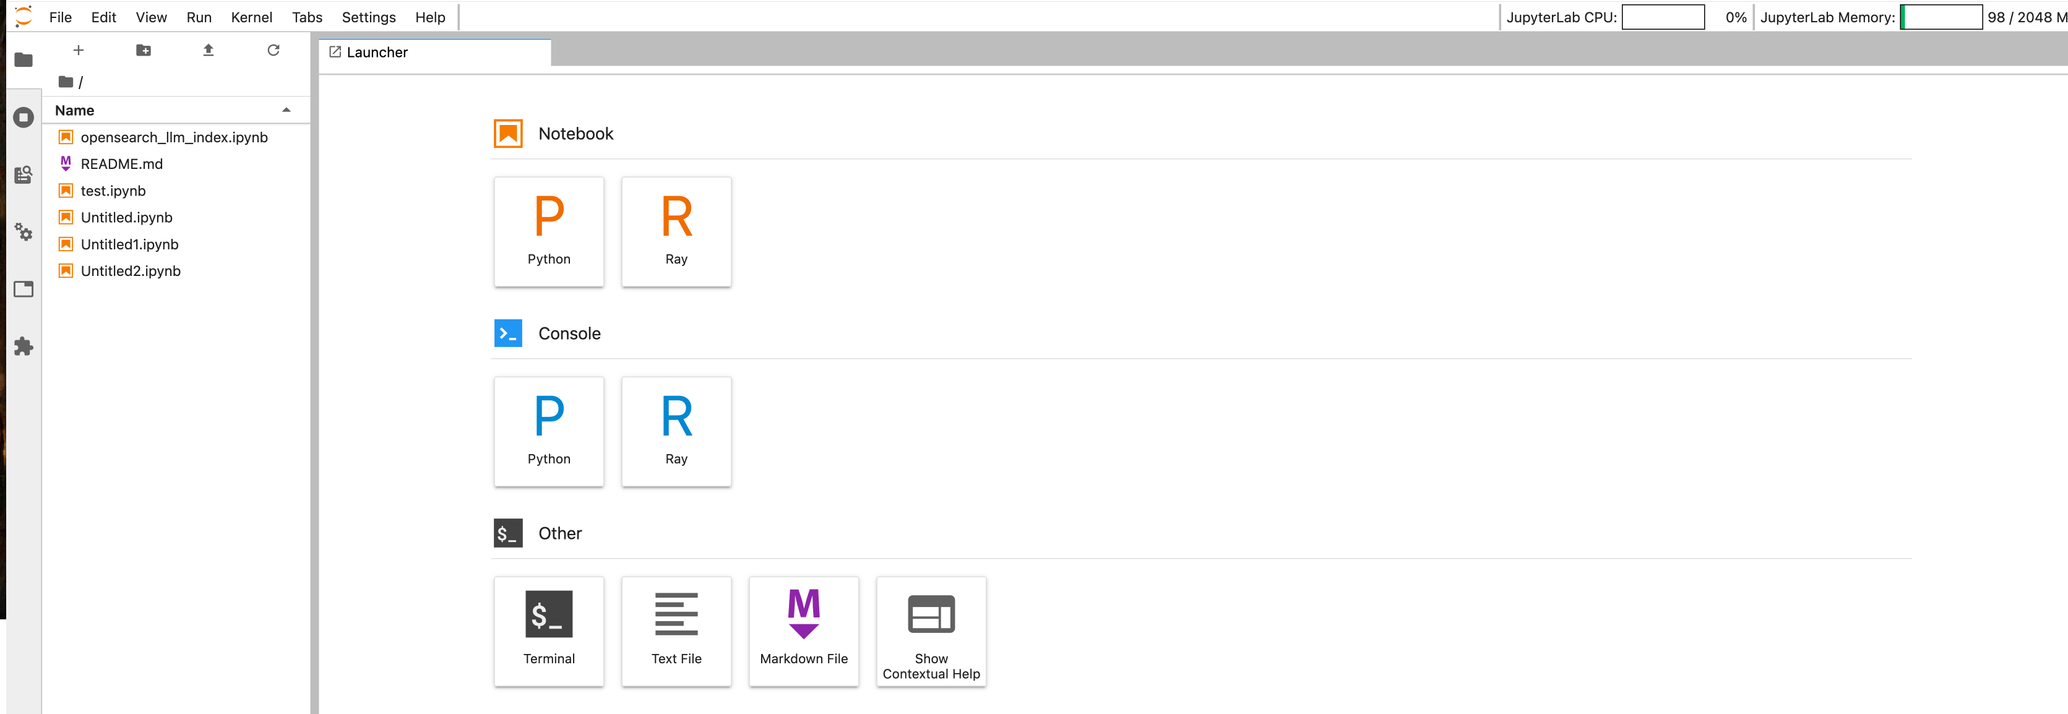This screenshot has width=2068, height=714.
Task: Select the Launcher tab
Action: 377,52
